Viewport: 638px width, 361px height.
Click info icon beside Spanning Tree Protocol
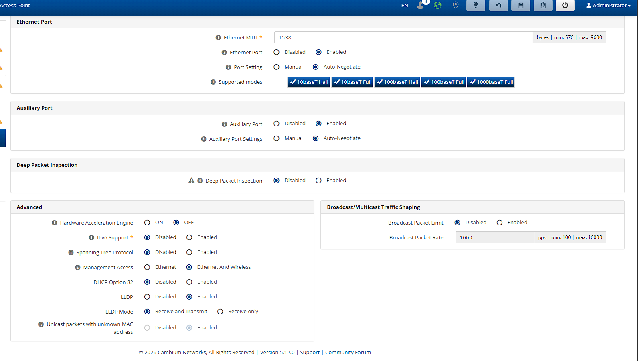[71, 252]
